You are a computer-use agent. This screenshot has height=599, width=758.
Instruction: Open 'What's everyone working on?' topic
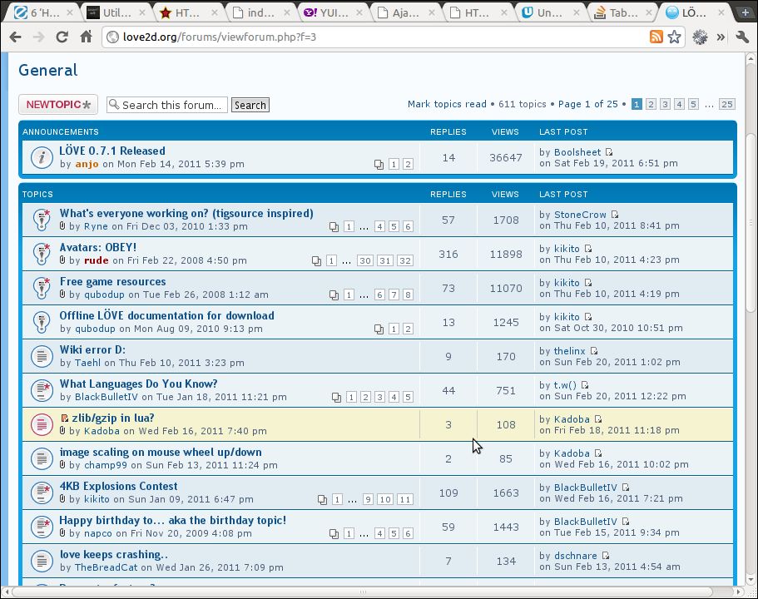(x=186, y=213)
